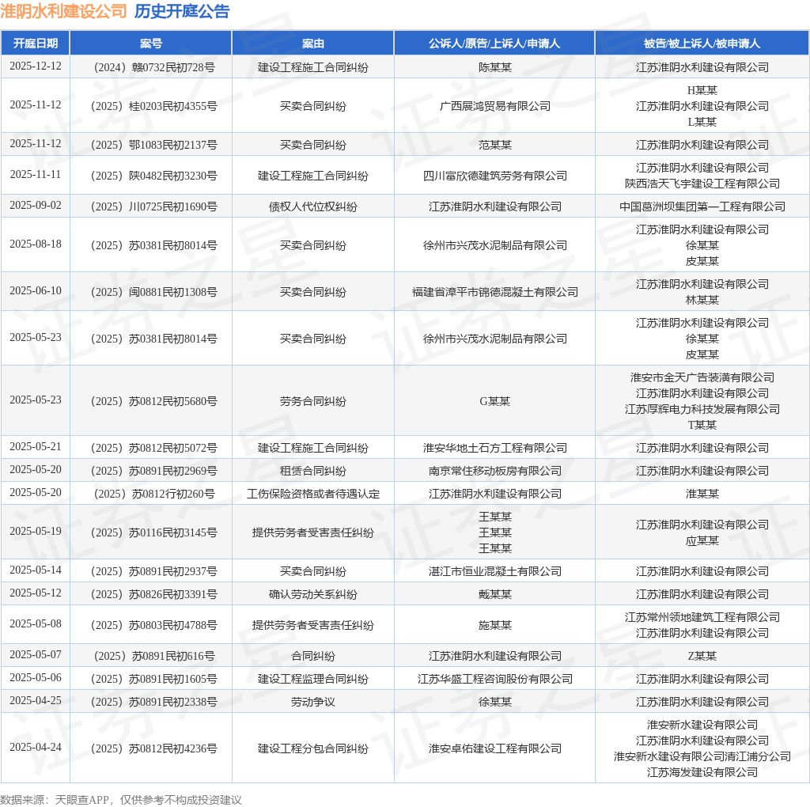Click cause 债权人代位权纠纷
This screenshot has width=810, height=807.
313,206
